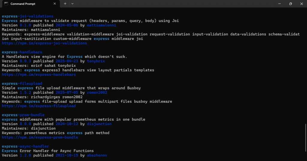Viewport: 307px width, 161px height.
Task: Open the npm.im/express-handlebars link
Action: [39, 74]
